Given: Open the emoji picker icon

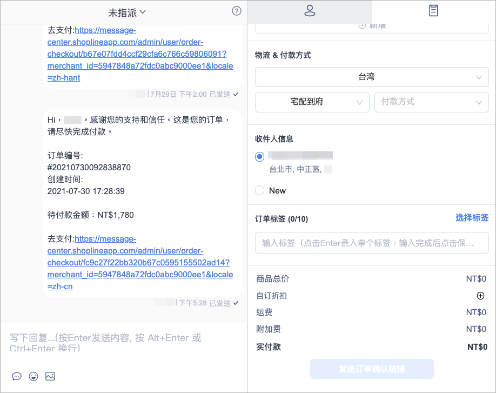Looking at the screenshot, I should click(33, 376).
